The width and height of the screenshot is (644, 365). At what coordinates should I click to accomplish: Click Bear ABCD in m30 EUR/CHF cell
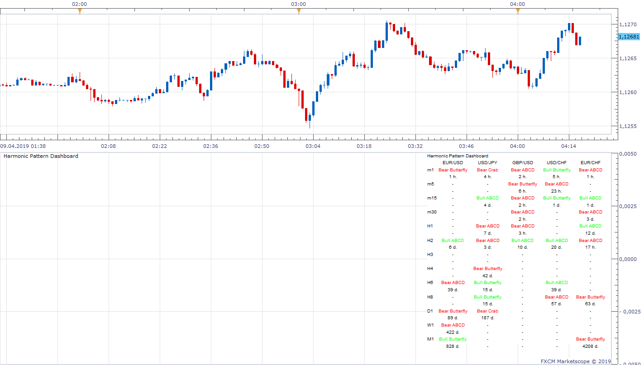click(x=591, y=212)
